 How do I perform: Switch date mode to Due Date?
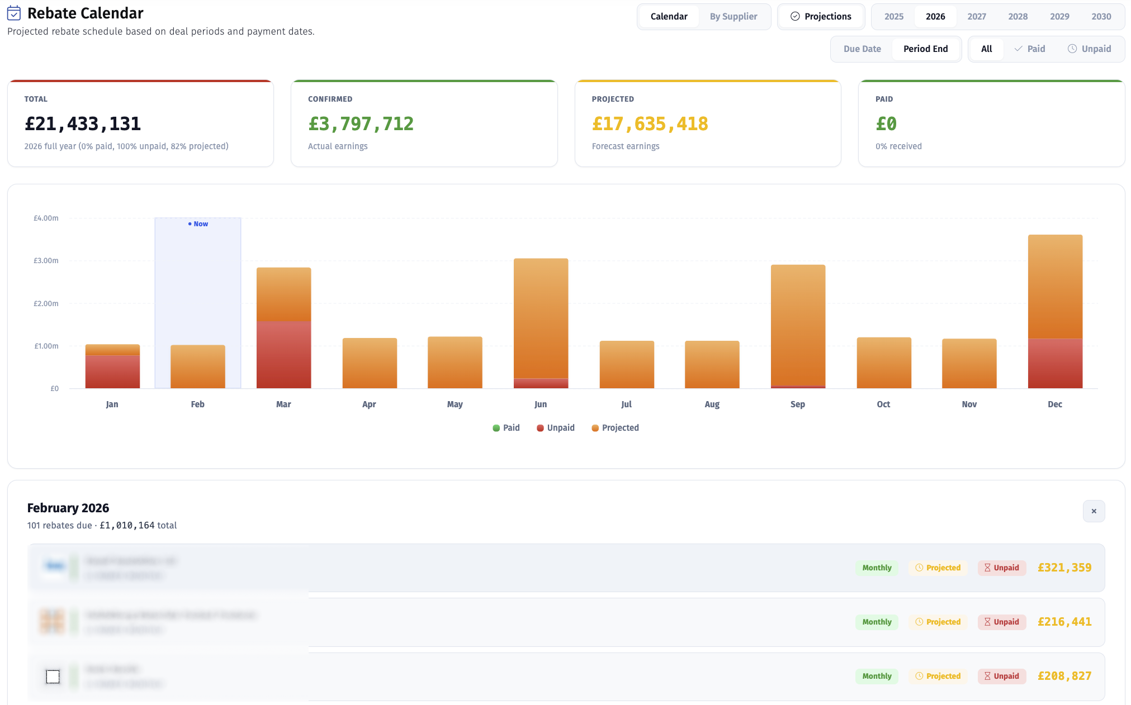(862, 49)
